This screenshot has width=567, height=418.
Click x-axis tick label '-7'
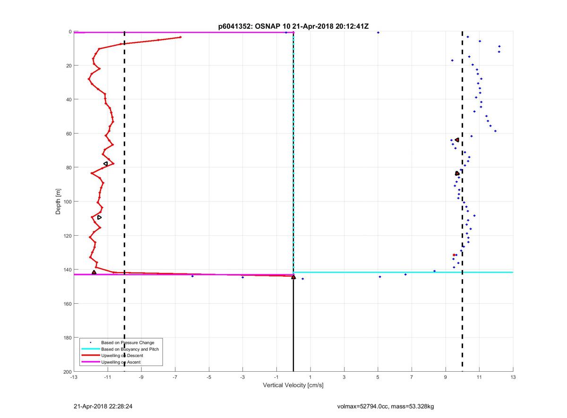tap(175, 377)
